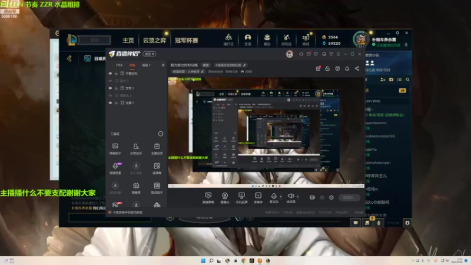Click the League chat bubble icon

[356, 223]
